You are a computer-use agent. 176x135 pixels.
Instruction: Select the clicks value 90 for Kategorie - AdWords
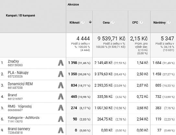pos(75,119)
